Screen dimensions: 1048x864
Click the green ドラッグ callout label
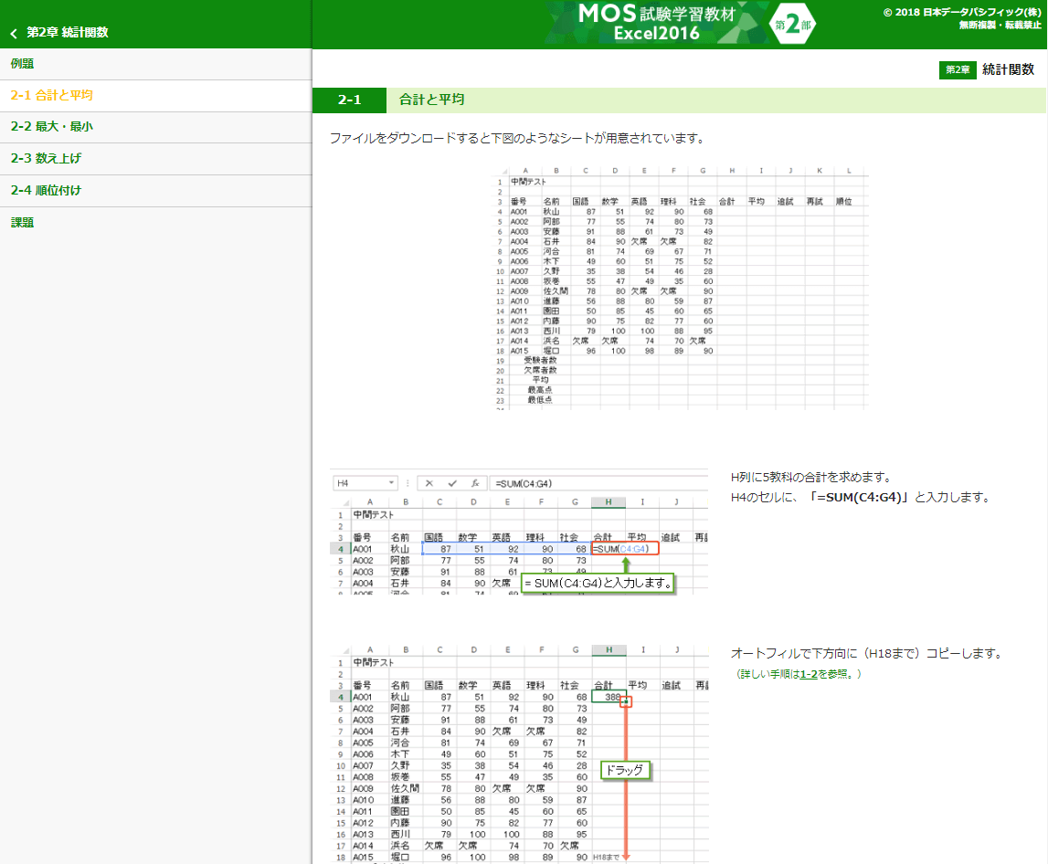[x=624, y=770]
